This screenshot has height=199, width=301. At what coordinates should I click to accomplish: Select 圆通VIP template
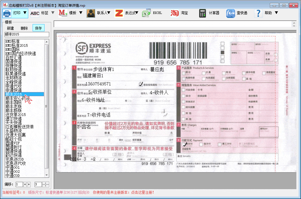13,143
